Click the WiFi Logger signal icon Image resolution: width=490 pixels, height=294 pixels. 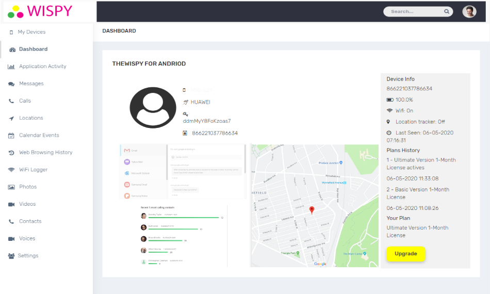tap(11, 170)
